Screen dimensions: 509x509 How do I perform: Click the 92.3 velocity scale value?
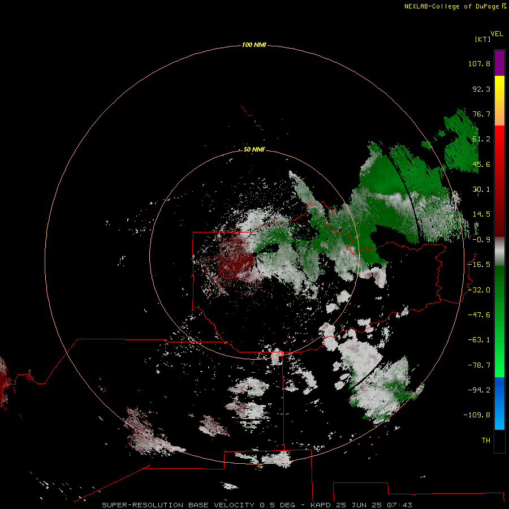click(x=481, y=89)
